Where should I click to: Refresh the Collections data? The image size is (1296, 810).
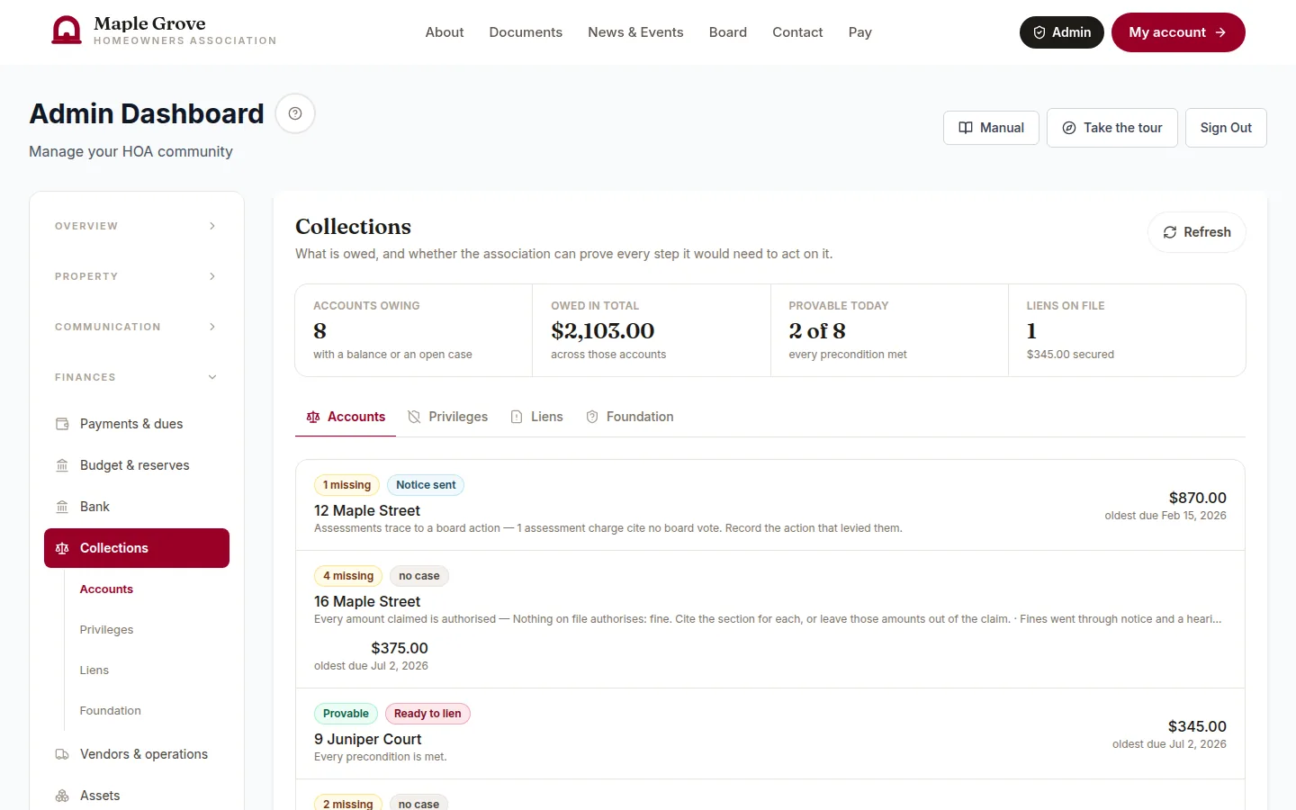click(1197, 232)
